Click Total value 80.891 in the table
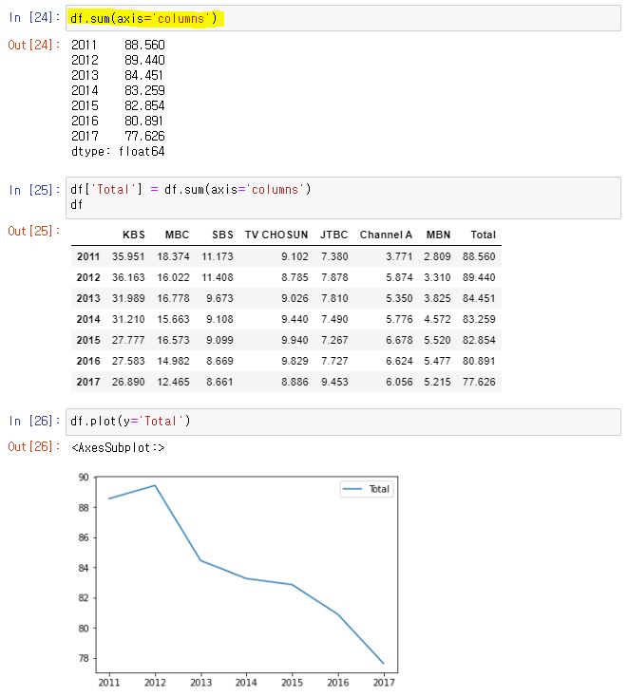The width and height of the screenshot is (628, 696). 479,361
